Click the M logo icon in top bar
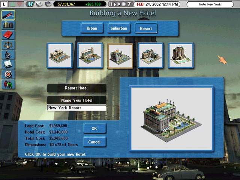The image size is (240, 180). click(x=30, y=4)
